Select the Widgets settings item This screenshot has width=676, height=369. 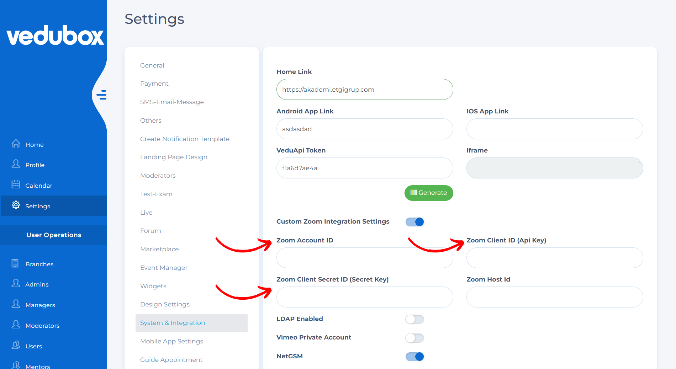(153, 286)
